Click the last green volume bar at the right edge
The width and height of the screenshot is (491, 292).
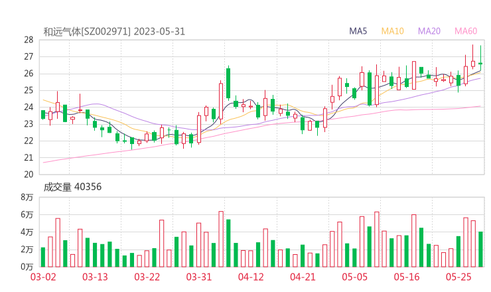480,250
